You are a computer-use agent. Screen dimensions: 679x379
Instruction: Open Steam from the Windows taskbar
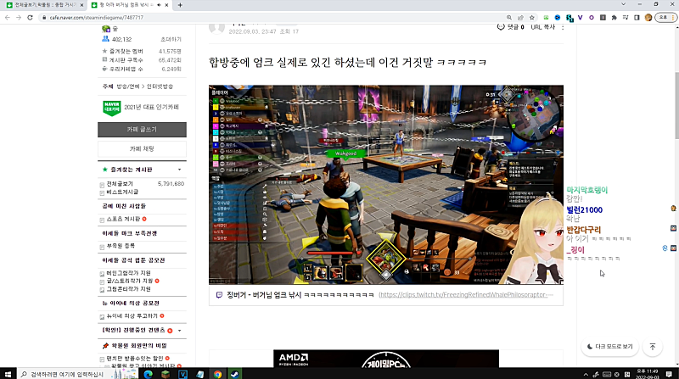(232, 373)
